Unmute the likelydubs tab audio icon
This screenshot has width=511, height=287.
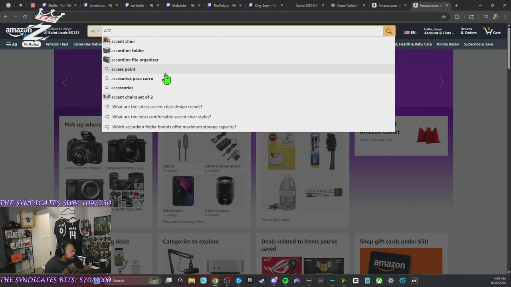[x=192, y=6]
